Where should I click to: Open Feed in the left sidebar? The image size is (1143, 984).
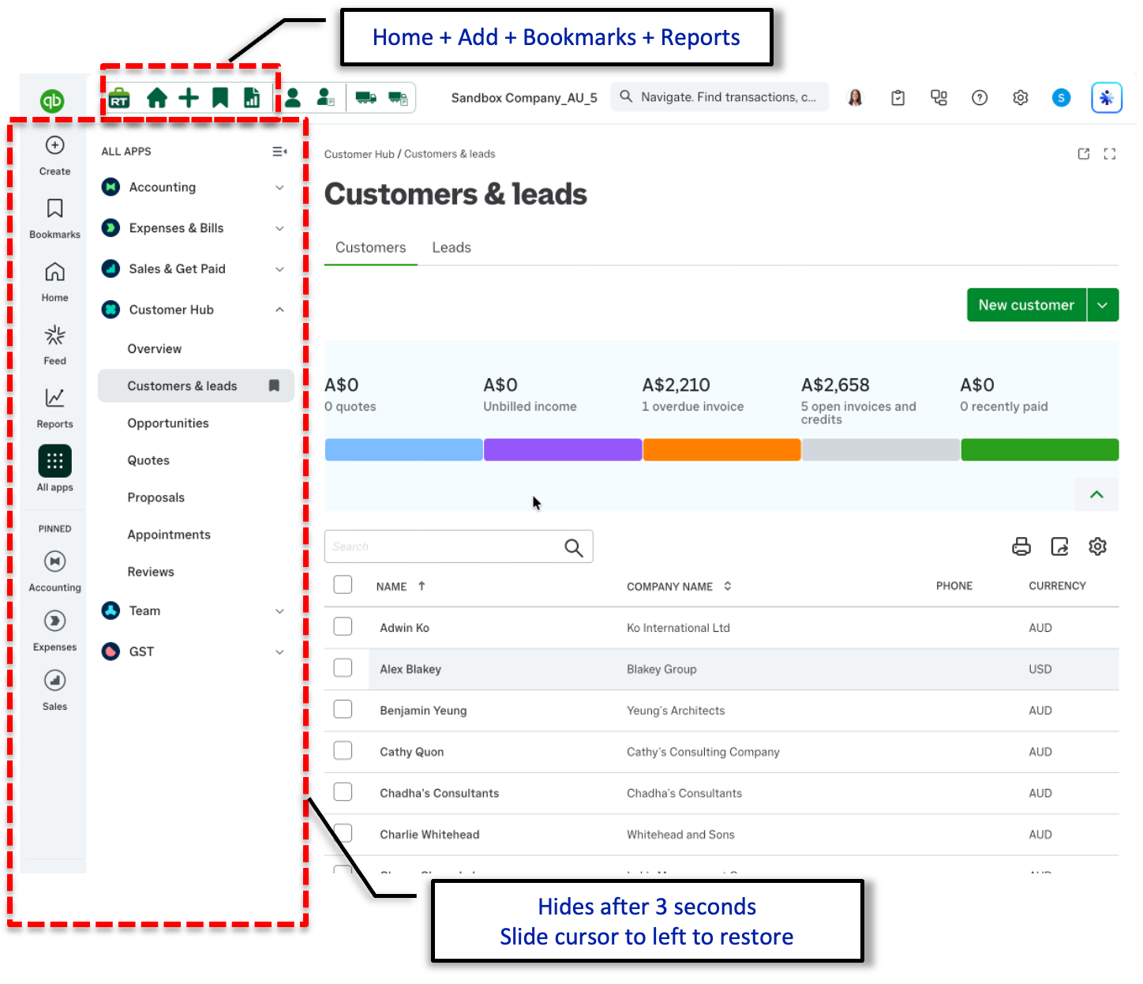pyautogui.click(x=54, y=344)
